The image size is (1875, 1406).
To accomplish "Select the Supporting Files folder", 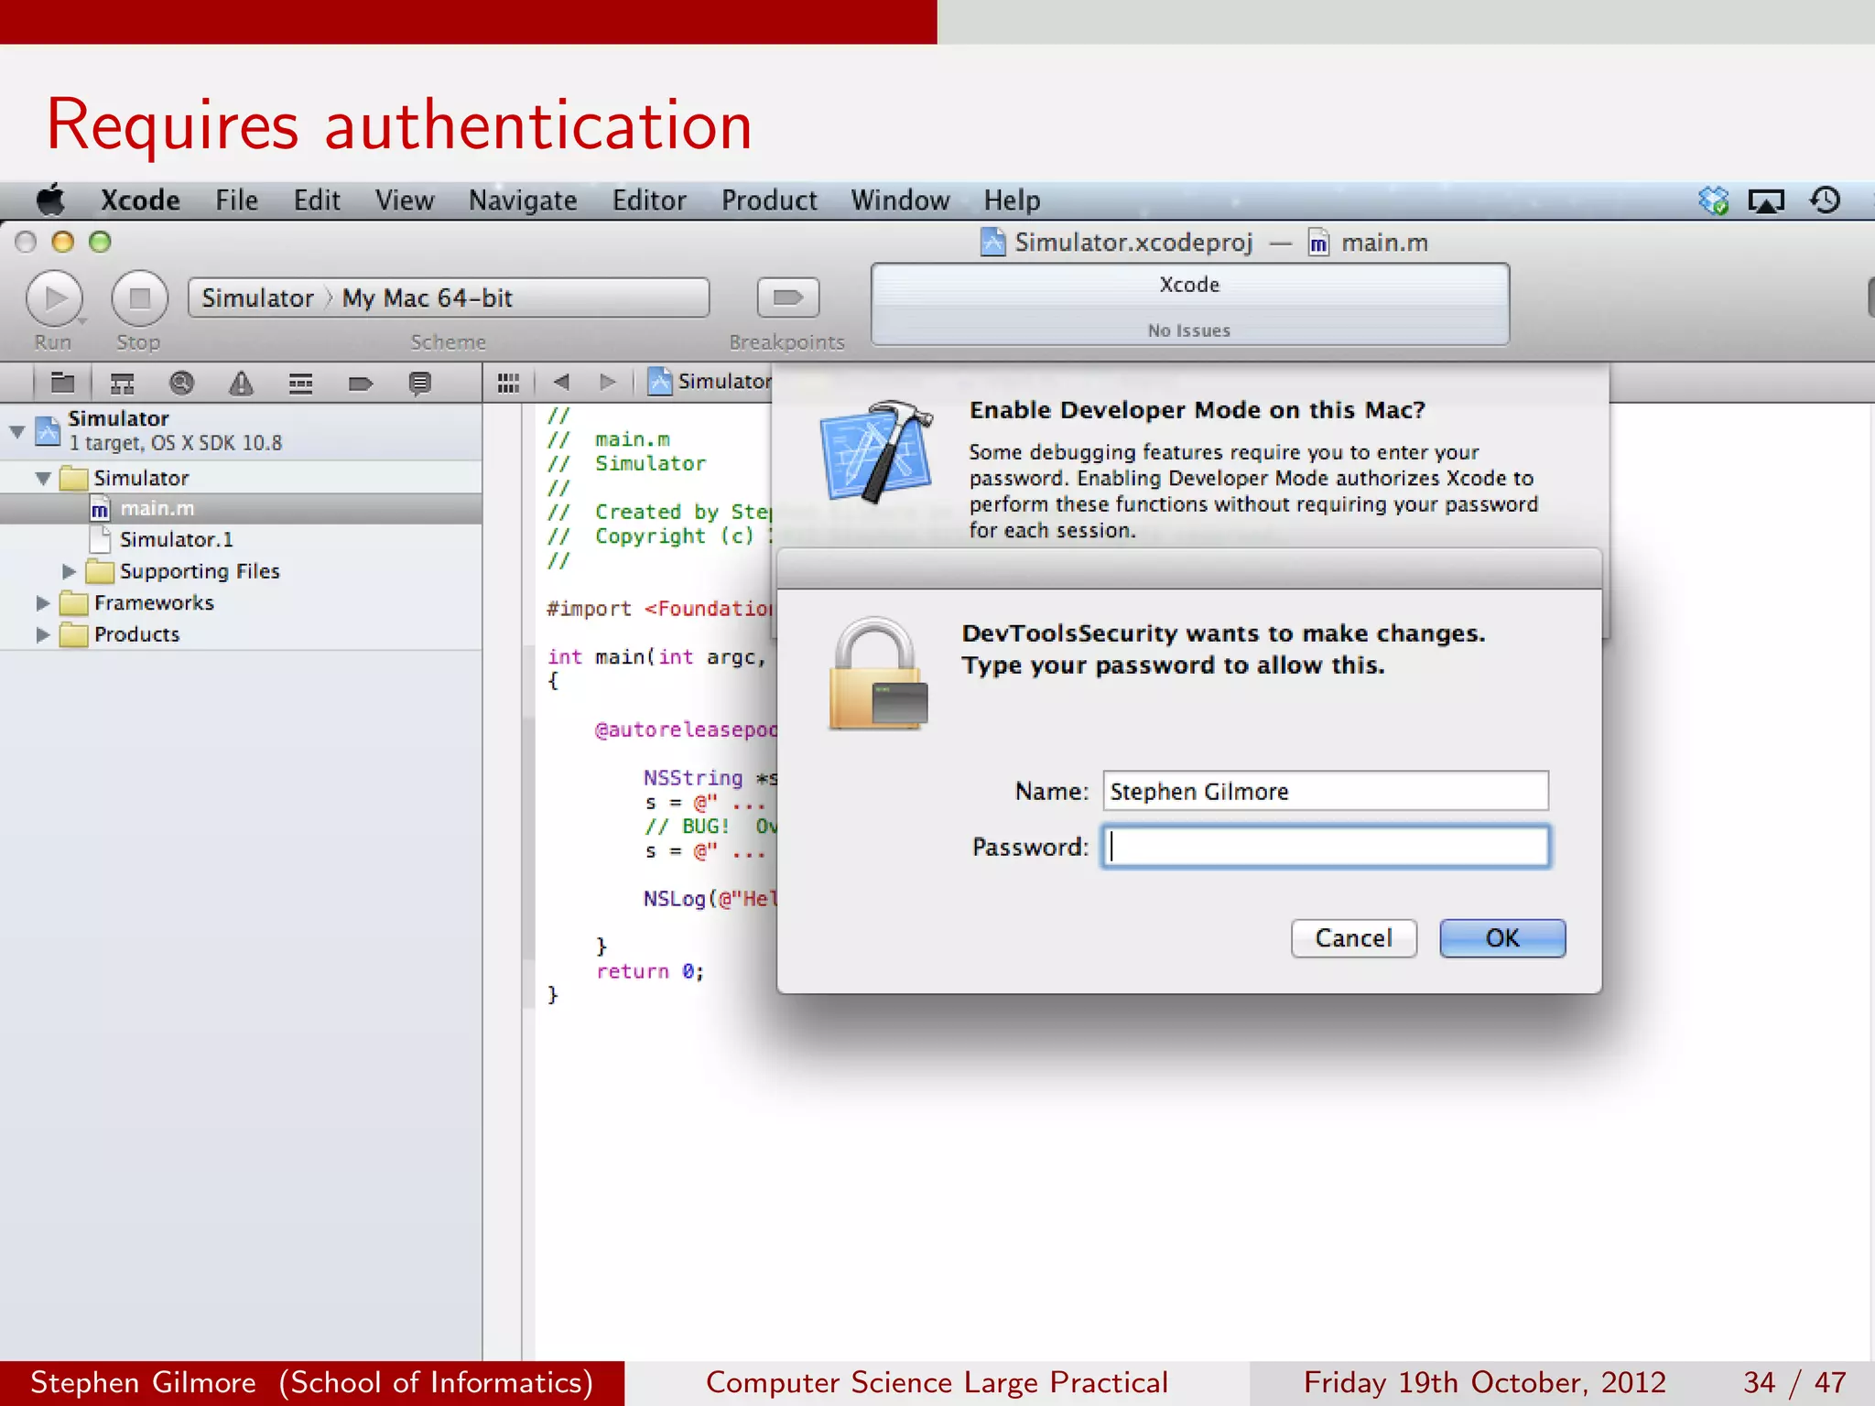I will coord(241,571).
